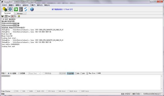Click the send box scrollbar down arrow
164x96 pixels.
tap(161, 89)
